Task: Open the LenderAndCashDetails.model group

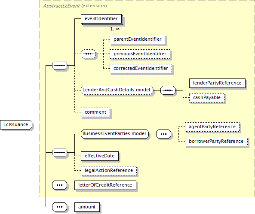Action: [x=117, y=90]
